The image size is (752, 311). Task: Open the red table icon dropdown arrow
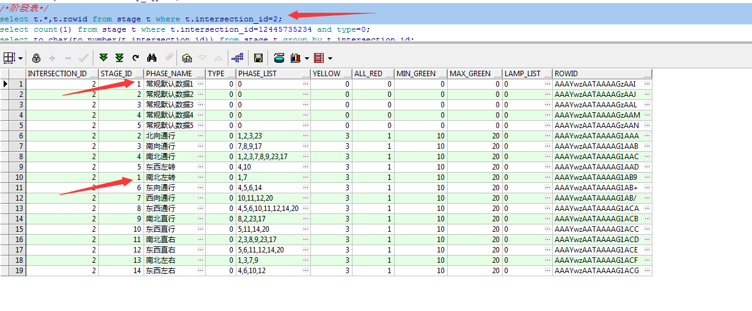[x=330, y=59]
